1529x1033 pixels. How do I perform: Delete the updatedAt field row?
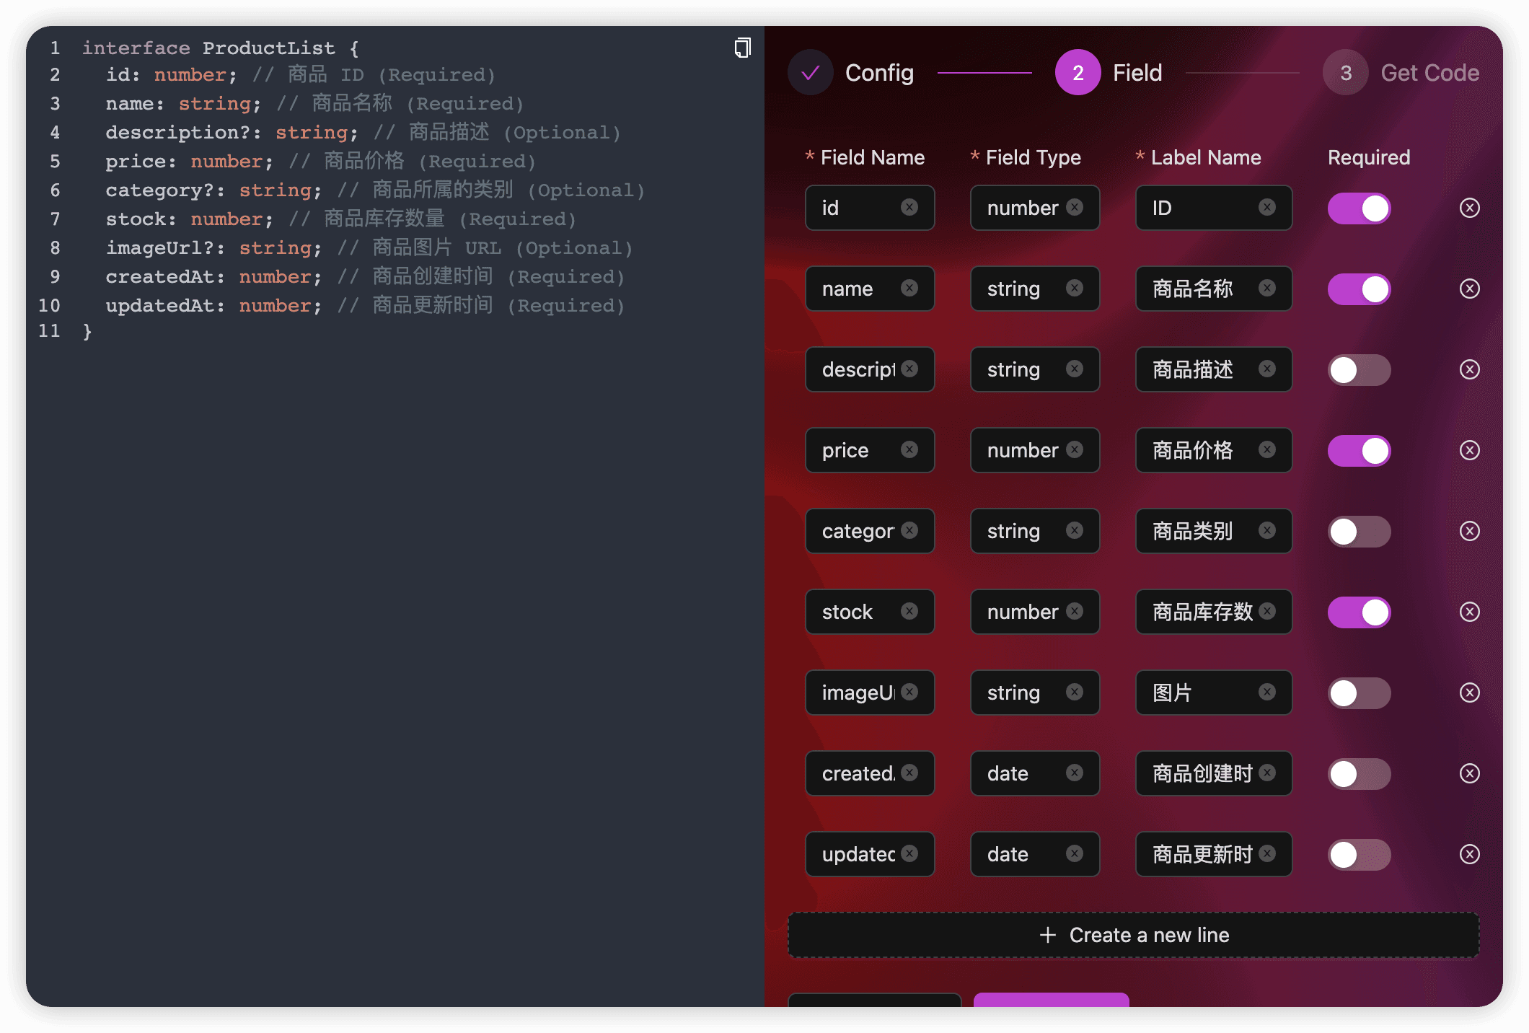(1470, 854)
